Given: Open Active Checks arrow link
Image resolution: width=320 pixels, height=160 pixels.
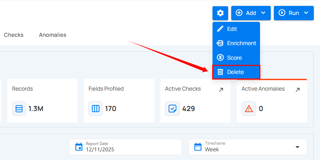Looking at the screenshot, I should 221,90.
